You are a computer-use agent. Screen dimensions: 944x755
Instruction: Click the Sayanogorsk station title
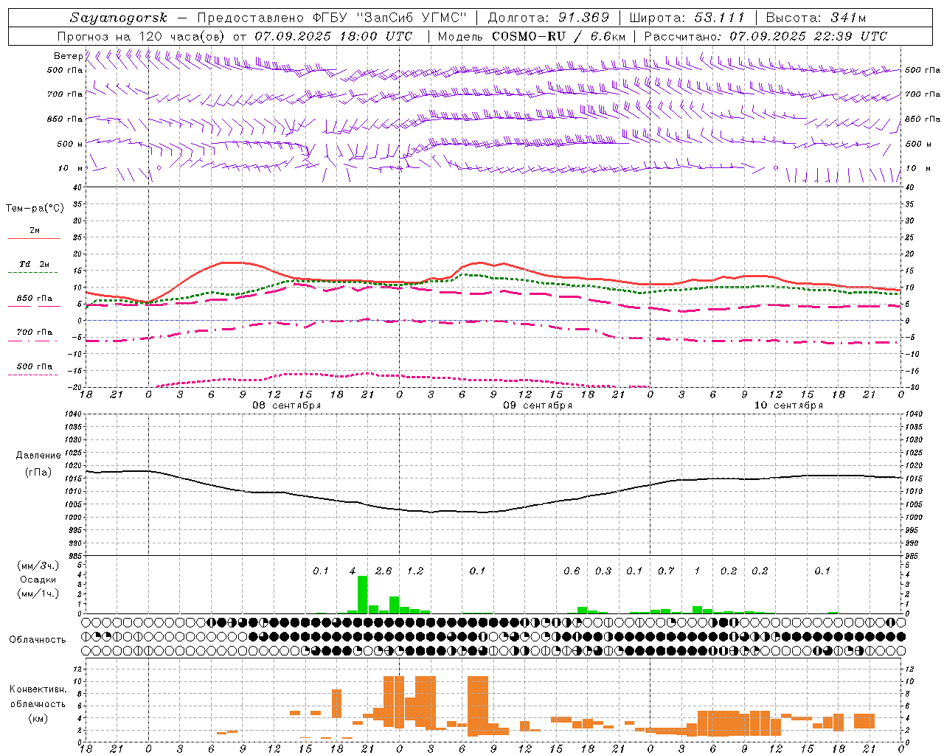119,18
